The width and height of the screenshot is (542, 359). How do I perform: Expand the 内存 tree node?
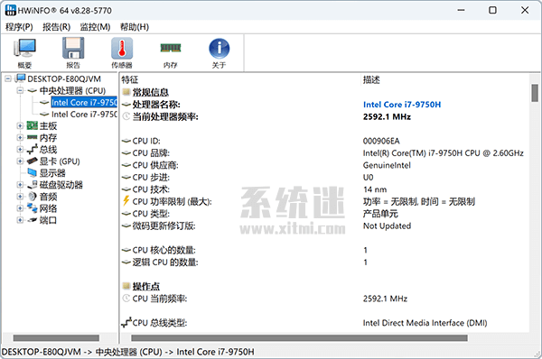point(20,137)
